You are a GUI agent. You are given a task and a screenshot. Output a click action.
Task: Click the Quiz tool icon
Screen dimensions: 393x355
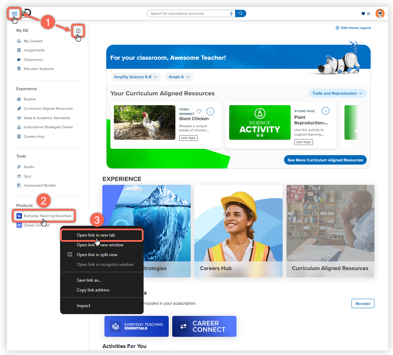pos(19,176)
